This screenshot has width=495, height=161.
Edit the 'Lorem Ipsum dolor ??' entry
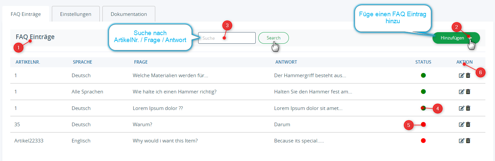[461, 108]
